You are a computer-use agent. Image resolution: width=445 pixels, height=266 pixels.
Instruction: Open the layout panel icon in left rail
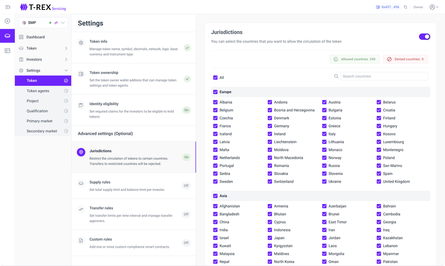(x=7, y=51)
